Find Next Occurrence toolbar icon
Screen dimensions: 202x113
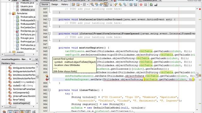click(x=101, y=5)
